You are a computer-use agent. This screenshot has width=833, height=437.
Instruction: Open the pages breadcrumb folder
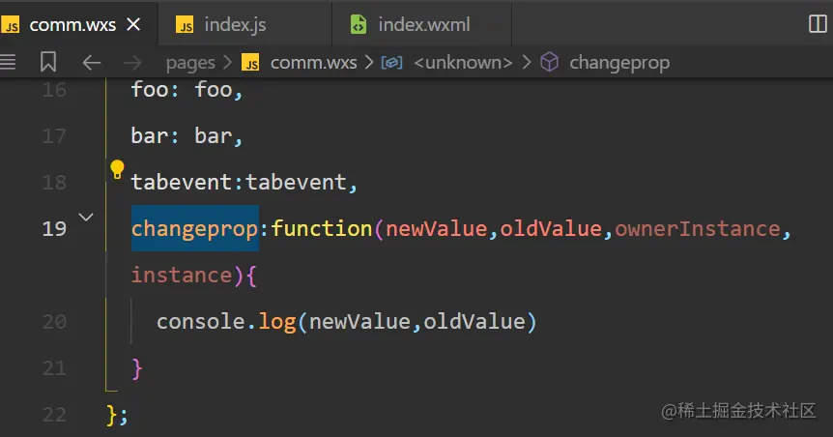190,63
